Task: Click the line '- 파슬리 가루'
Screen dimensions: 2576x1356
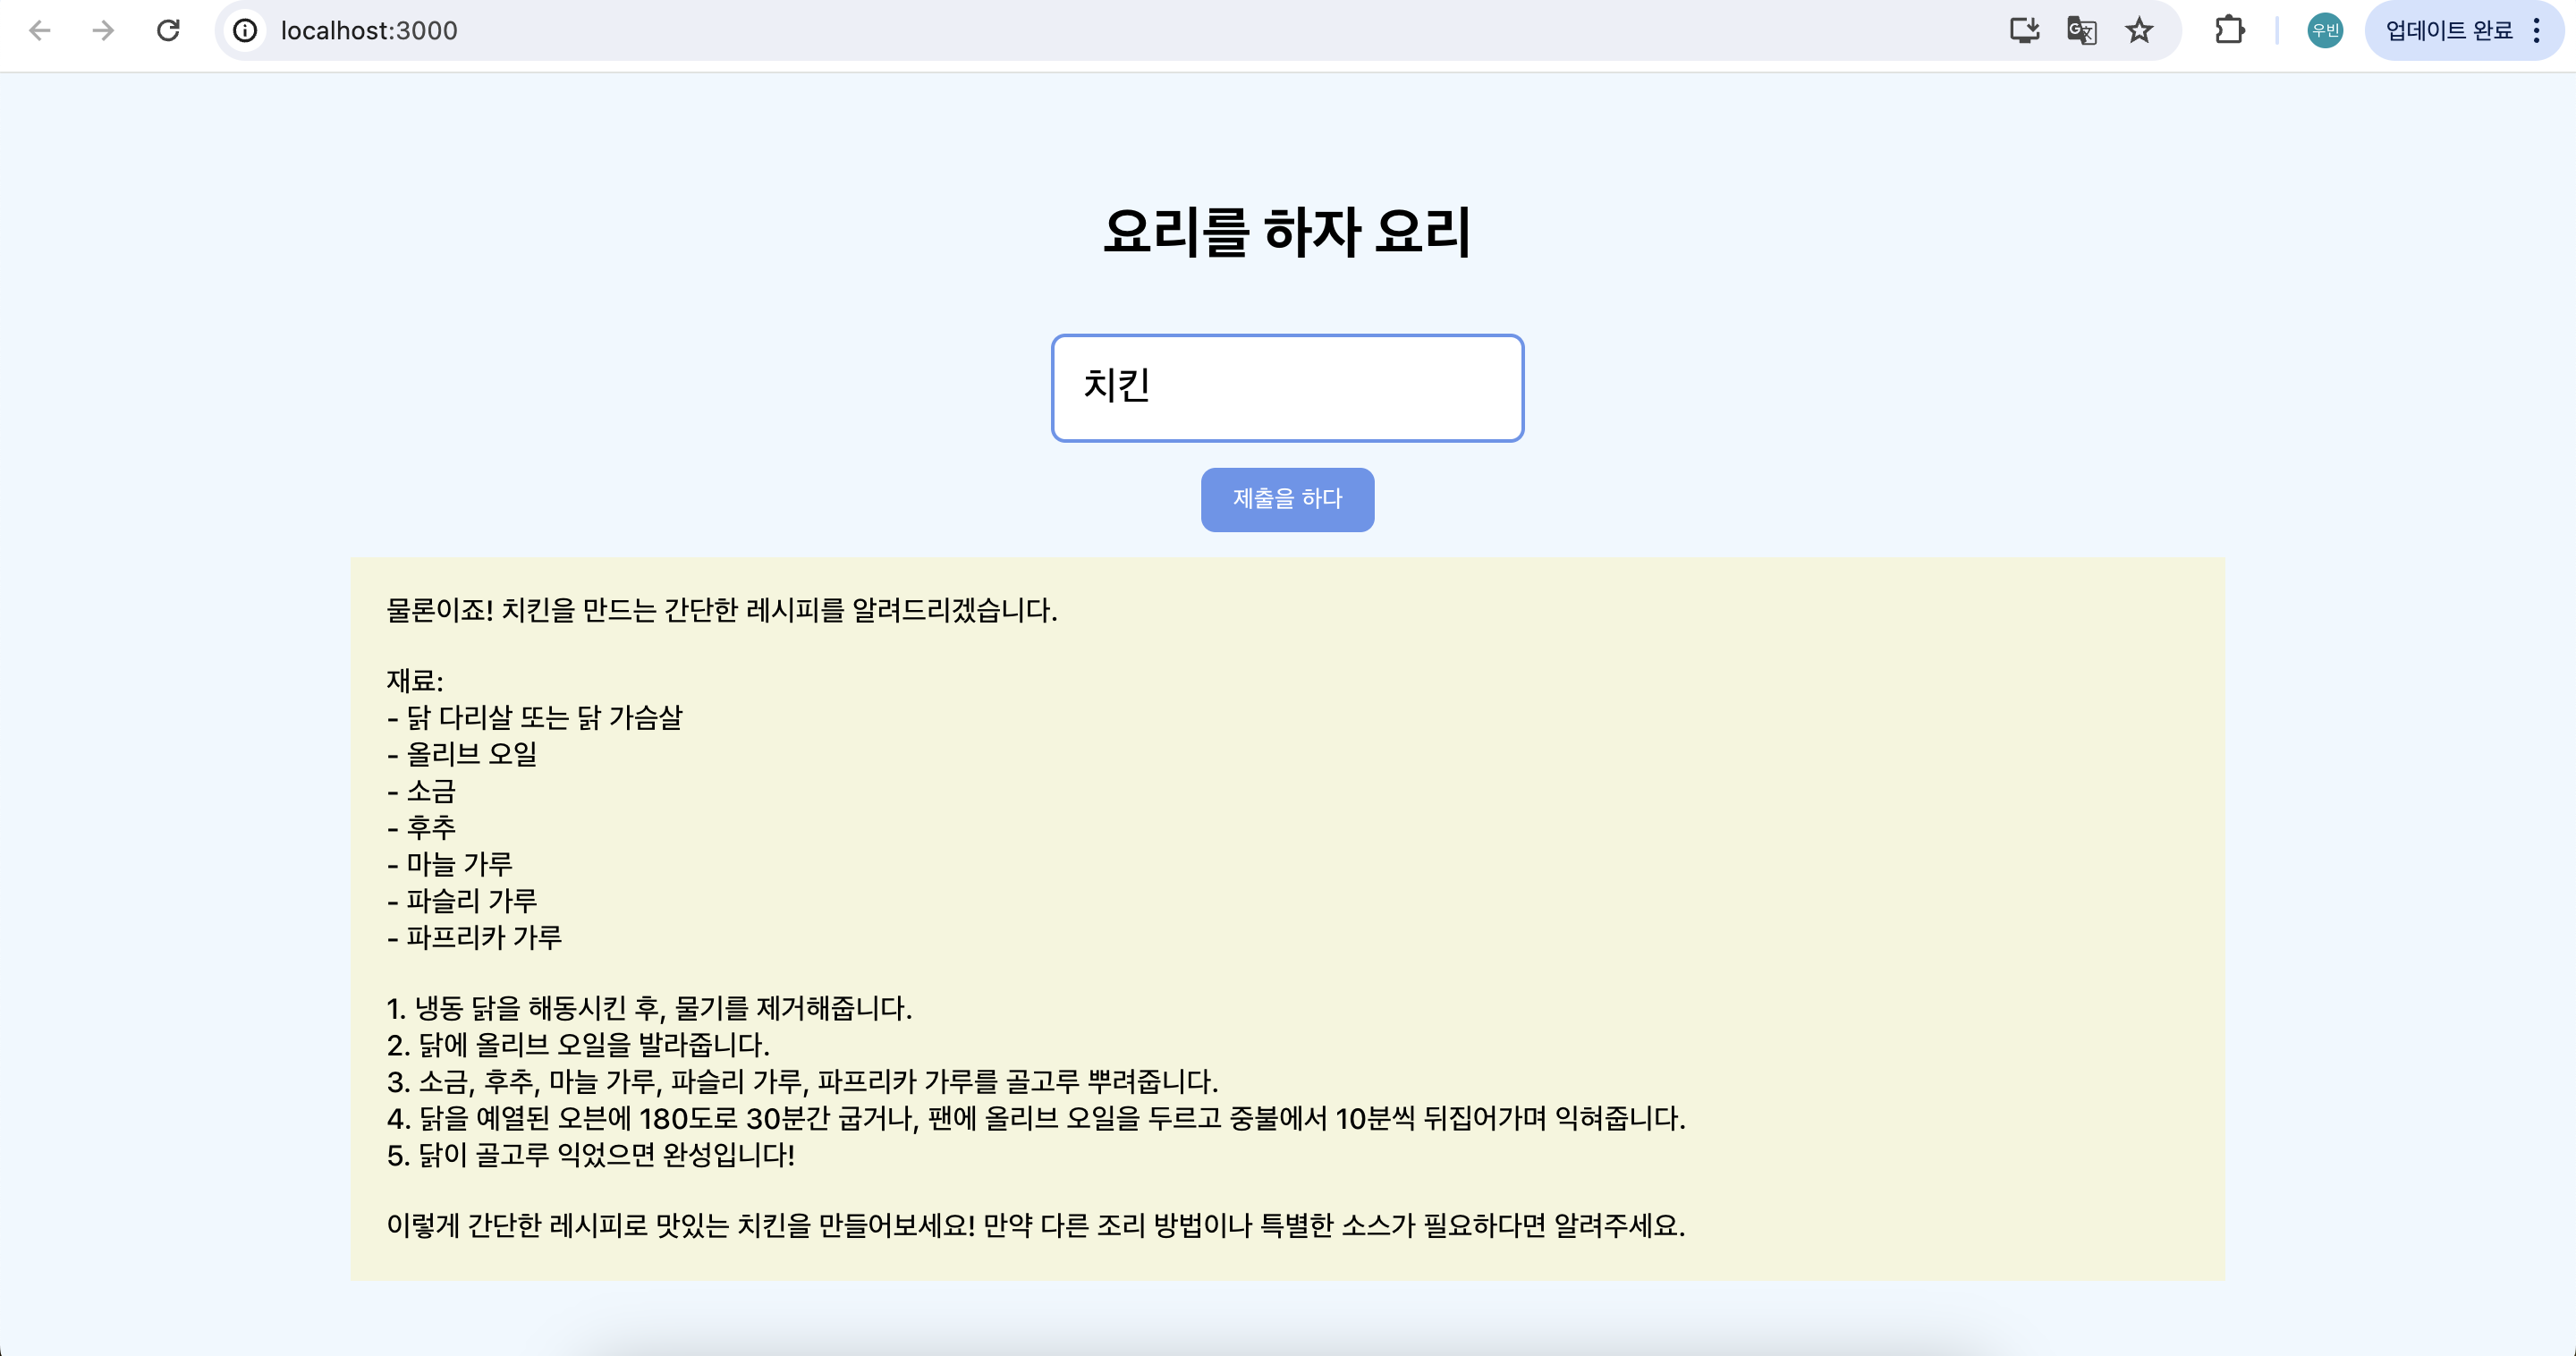Action: pyautogui.click(x=462, y=901)
